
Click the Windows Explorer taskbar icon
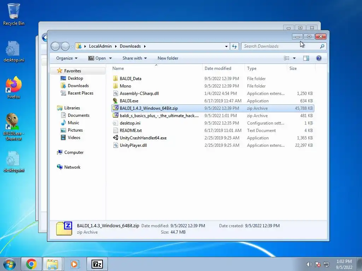52,264
